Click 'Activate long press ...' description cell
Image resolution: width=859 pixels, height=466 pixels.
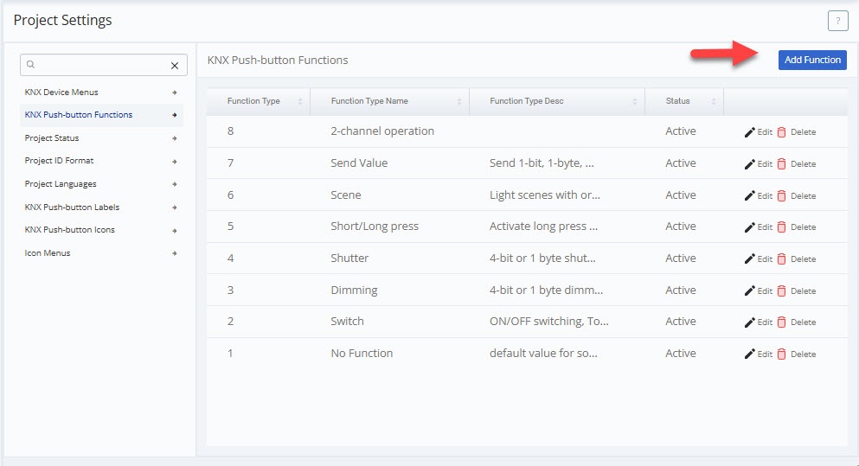543,227
